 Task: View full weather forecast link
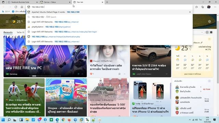coord(193,74)
